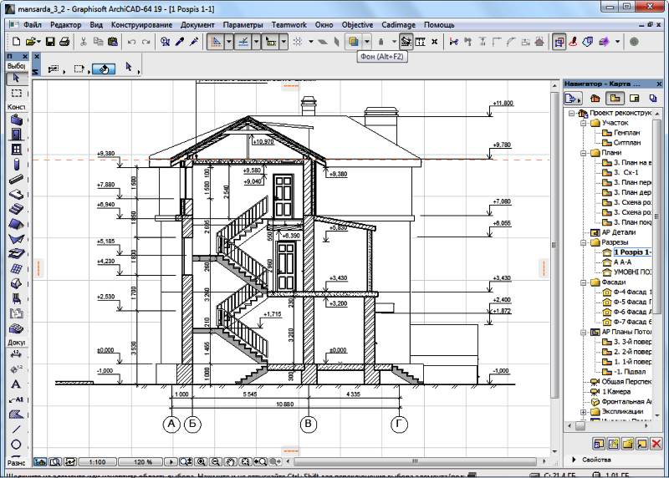Select the Door tool in the toolbox

tap(16, 135)
